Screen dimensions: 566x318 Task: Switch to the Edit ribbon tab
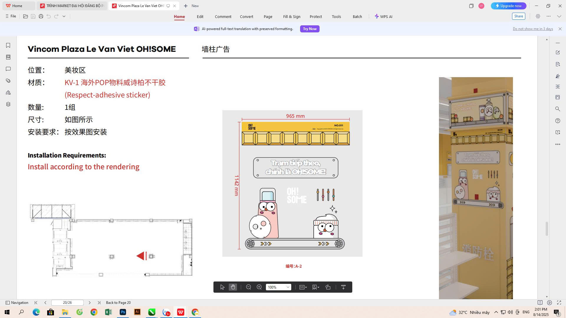200,17
